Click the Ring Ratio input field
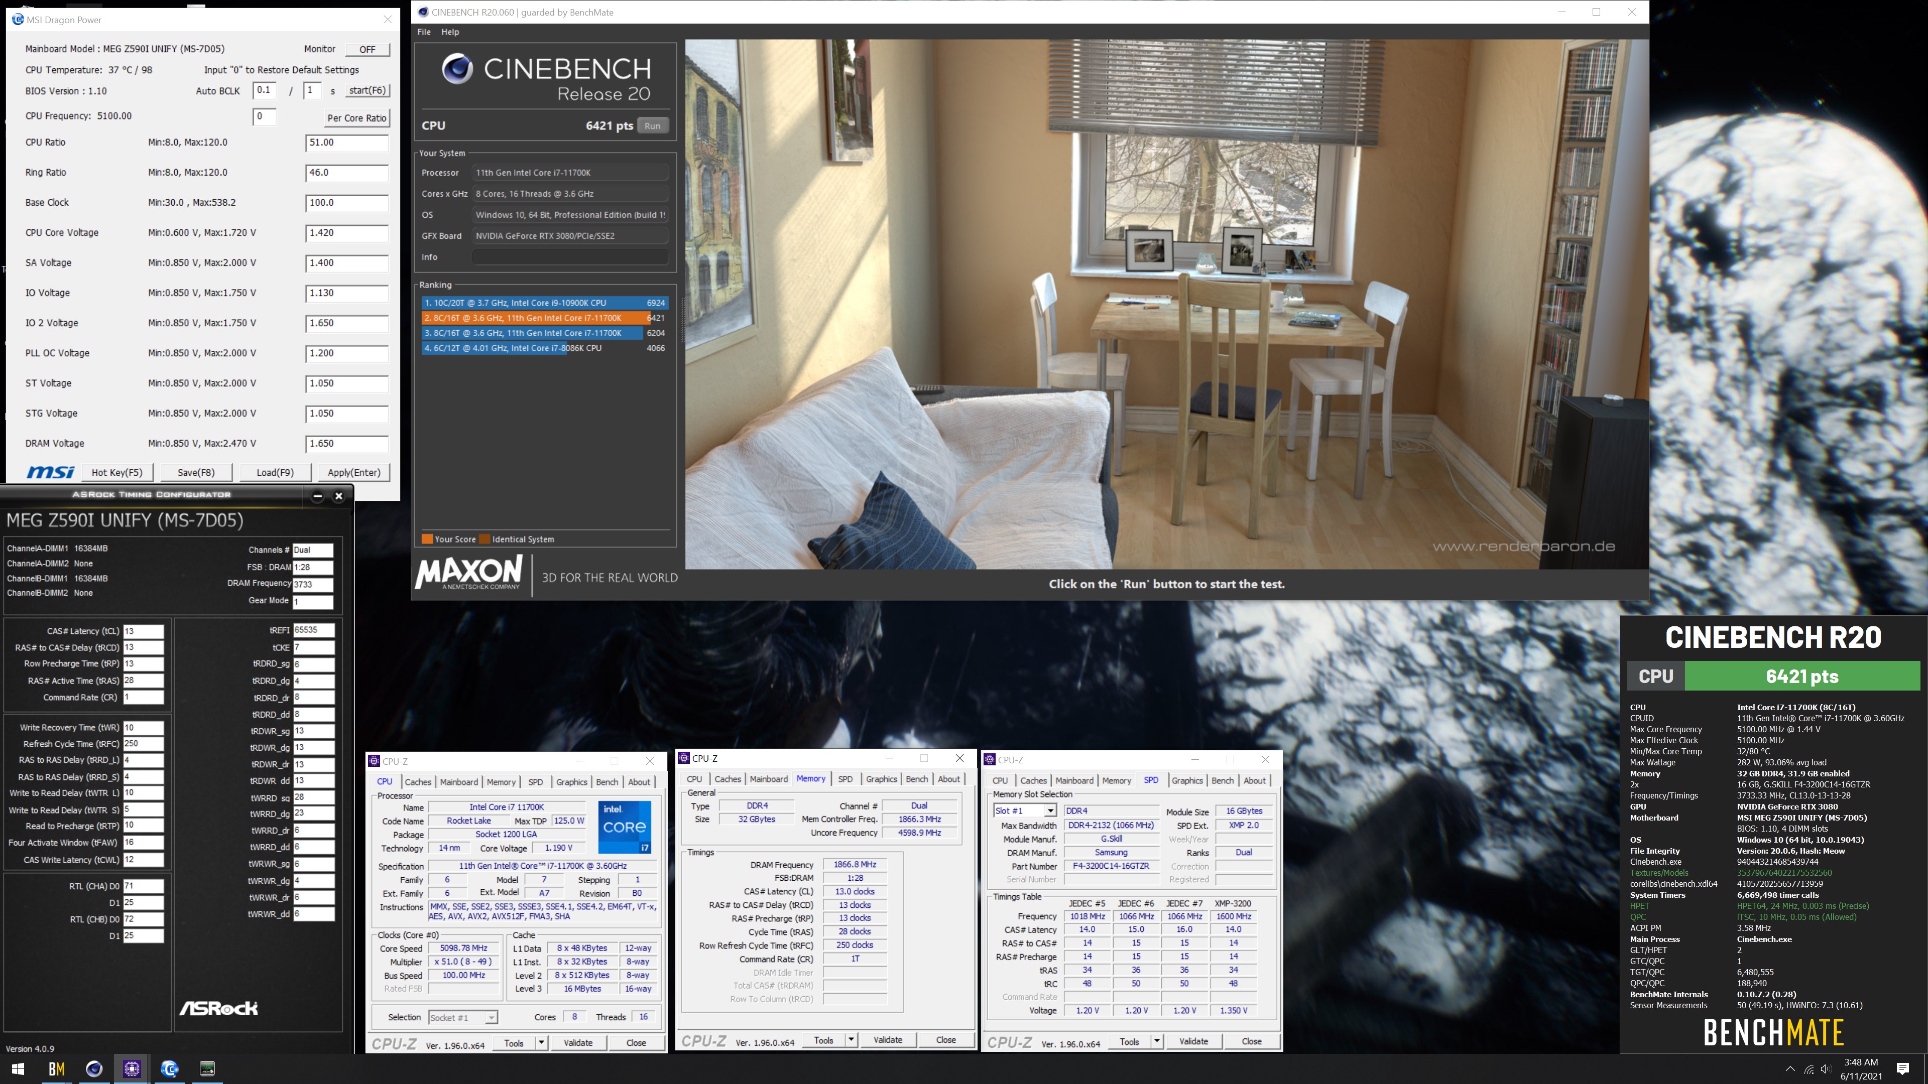This screenshot has width=1928, height=1084. 346,173
